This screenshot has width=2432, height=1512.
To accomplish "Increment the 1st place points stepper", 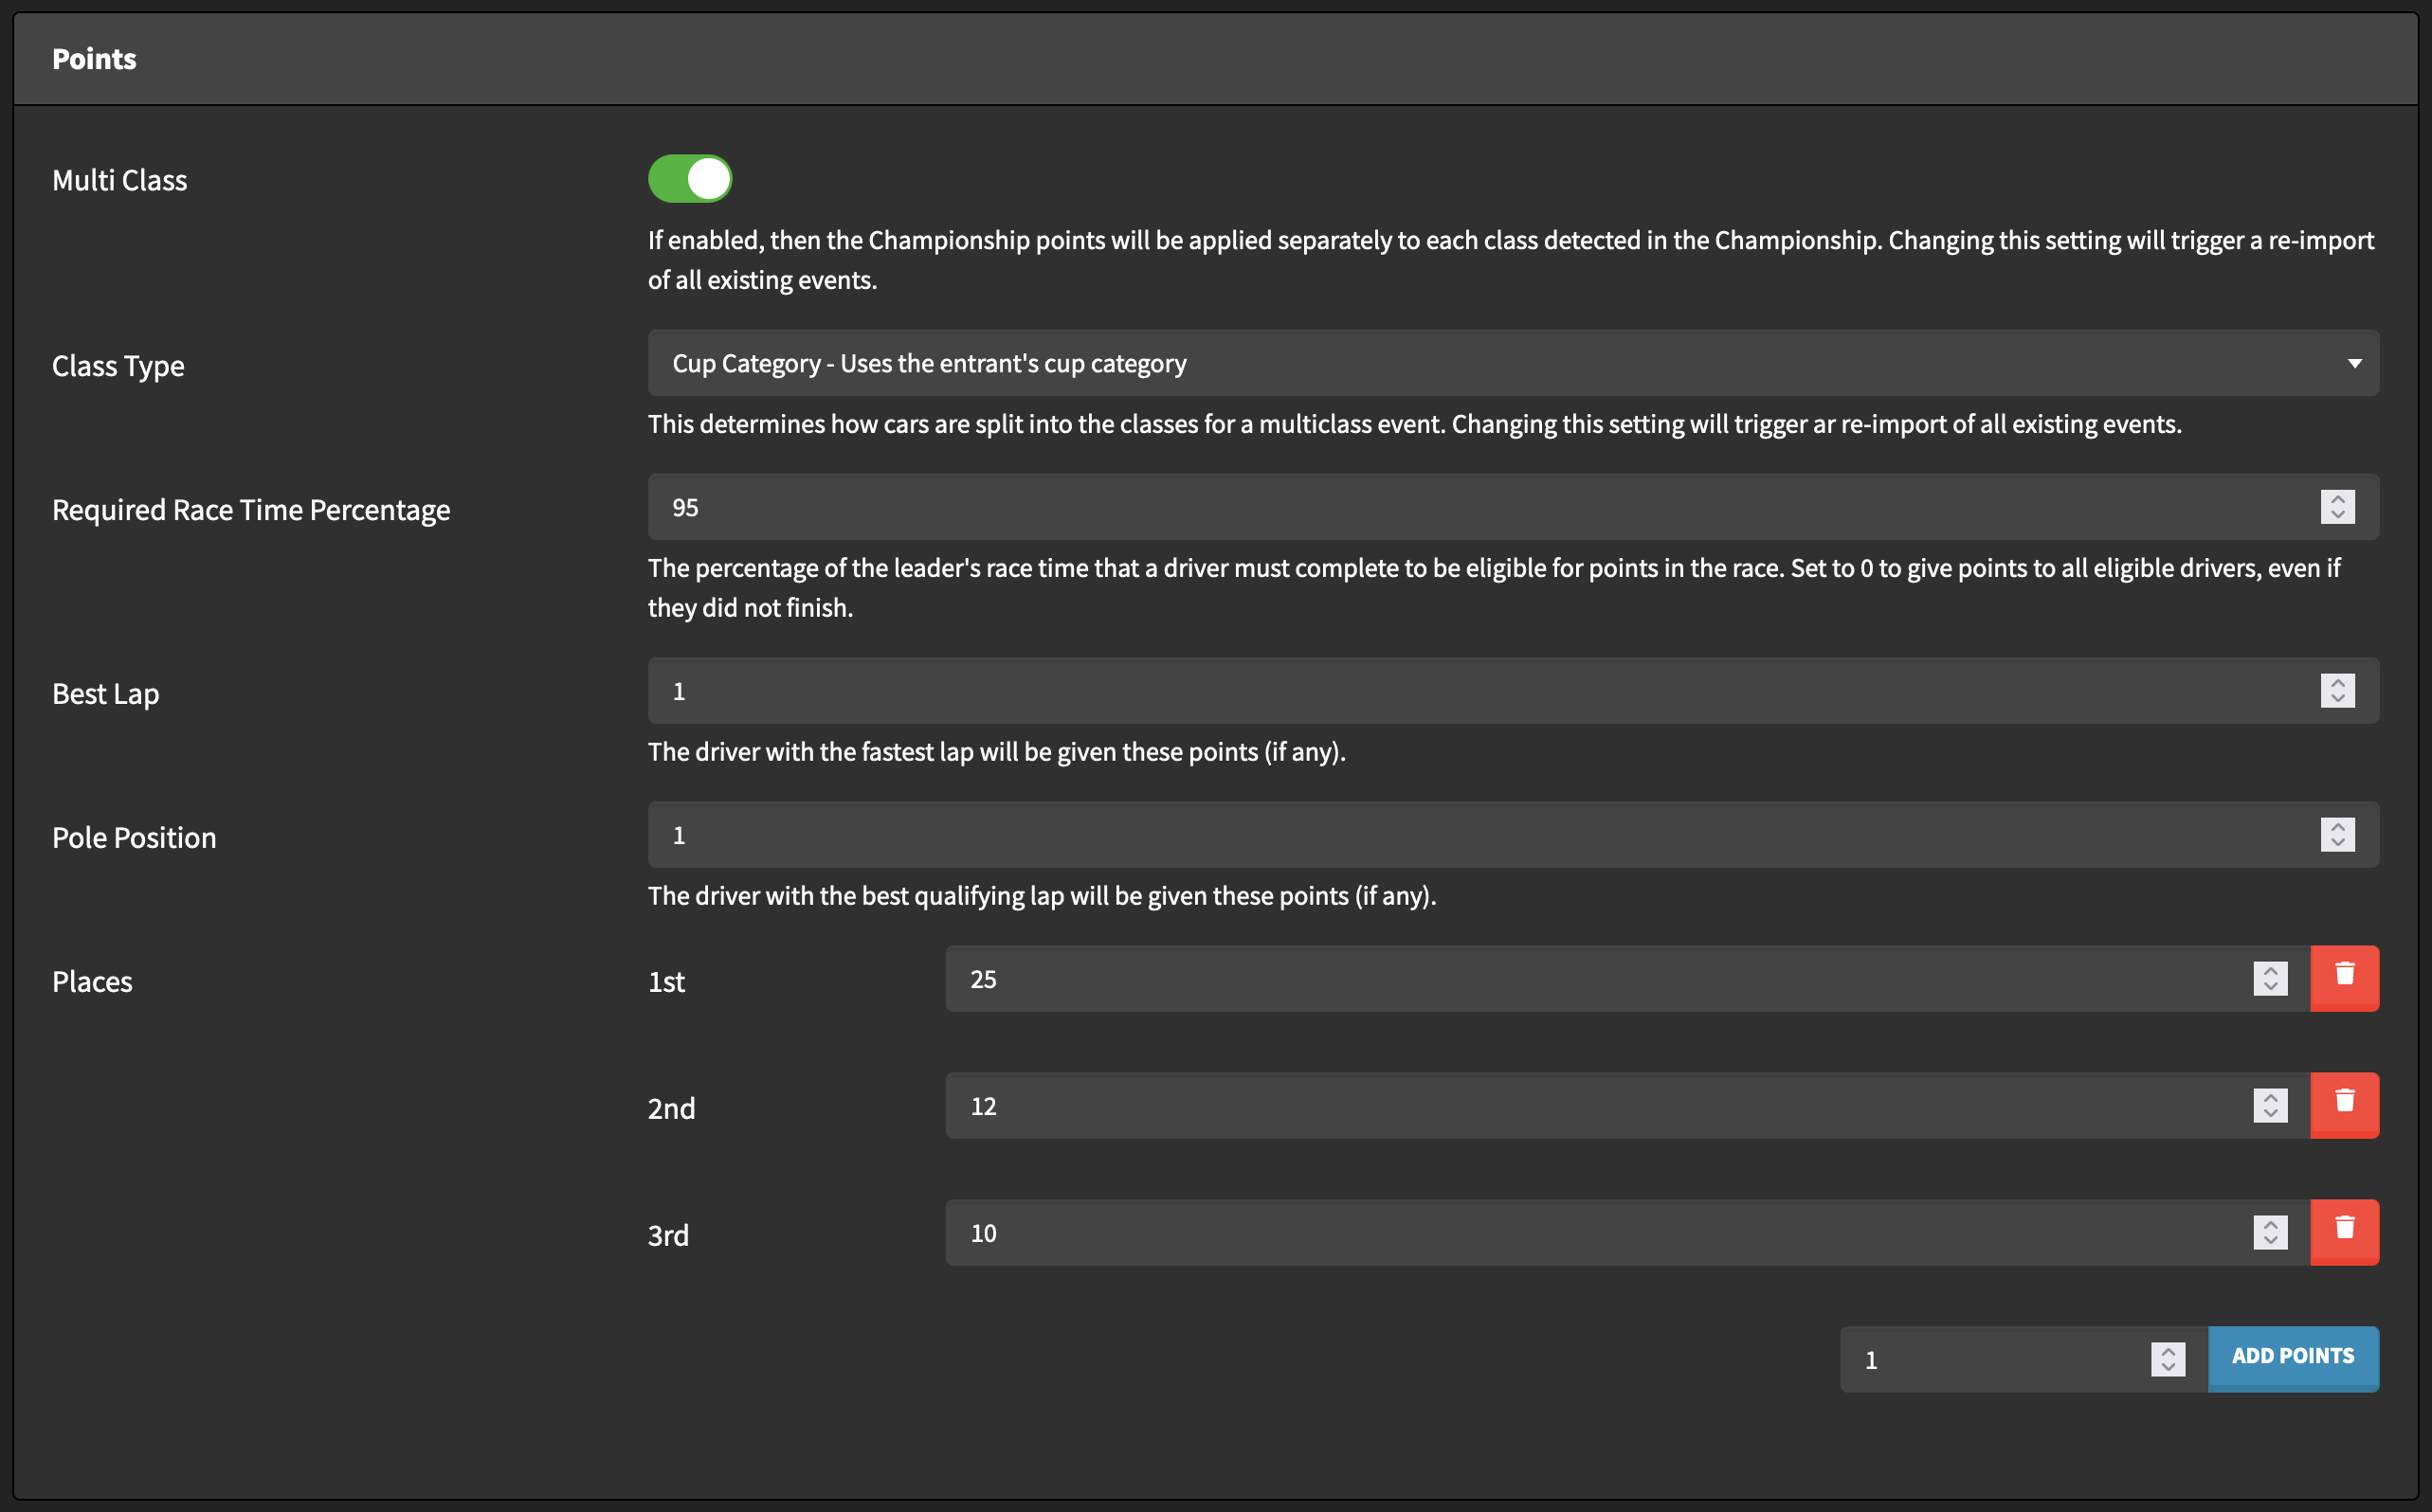I will tap(2270, 970).
